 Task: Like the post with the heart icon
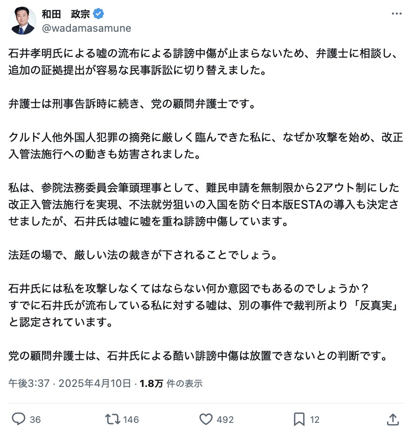point(206,419)
